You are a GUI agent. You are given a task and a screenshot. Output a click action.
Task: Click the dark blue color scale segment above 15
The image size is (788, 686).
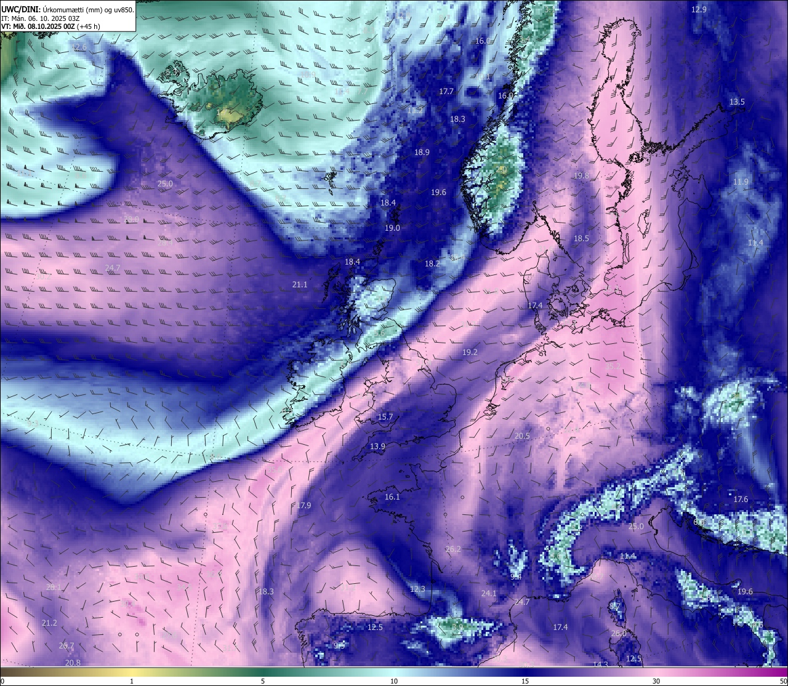[525, 672]
